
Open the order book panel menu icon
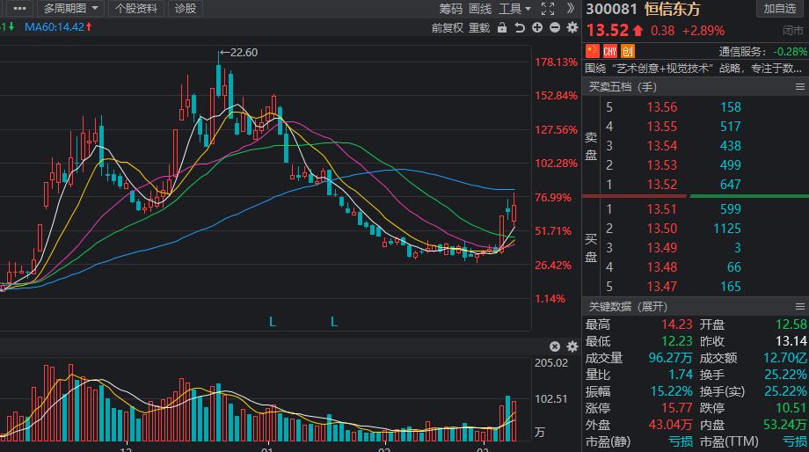(x=800, y=86)
